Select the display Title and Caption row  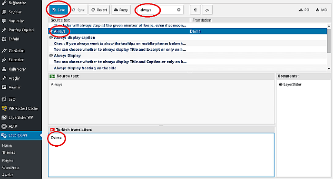pos(187,62)
